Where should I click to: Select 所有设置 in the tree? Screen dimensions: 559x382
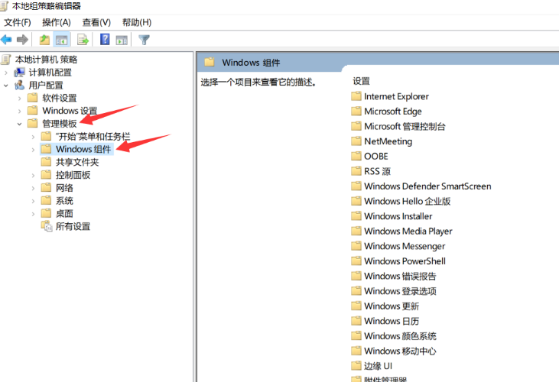click(x=73, y=226)
